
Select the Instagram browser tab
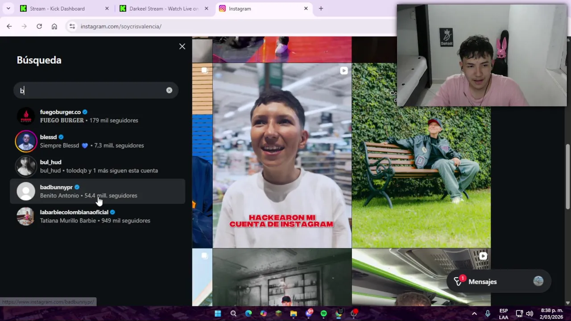(264, 8)
